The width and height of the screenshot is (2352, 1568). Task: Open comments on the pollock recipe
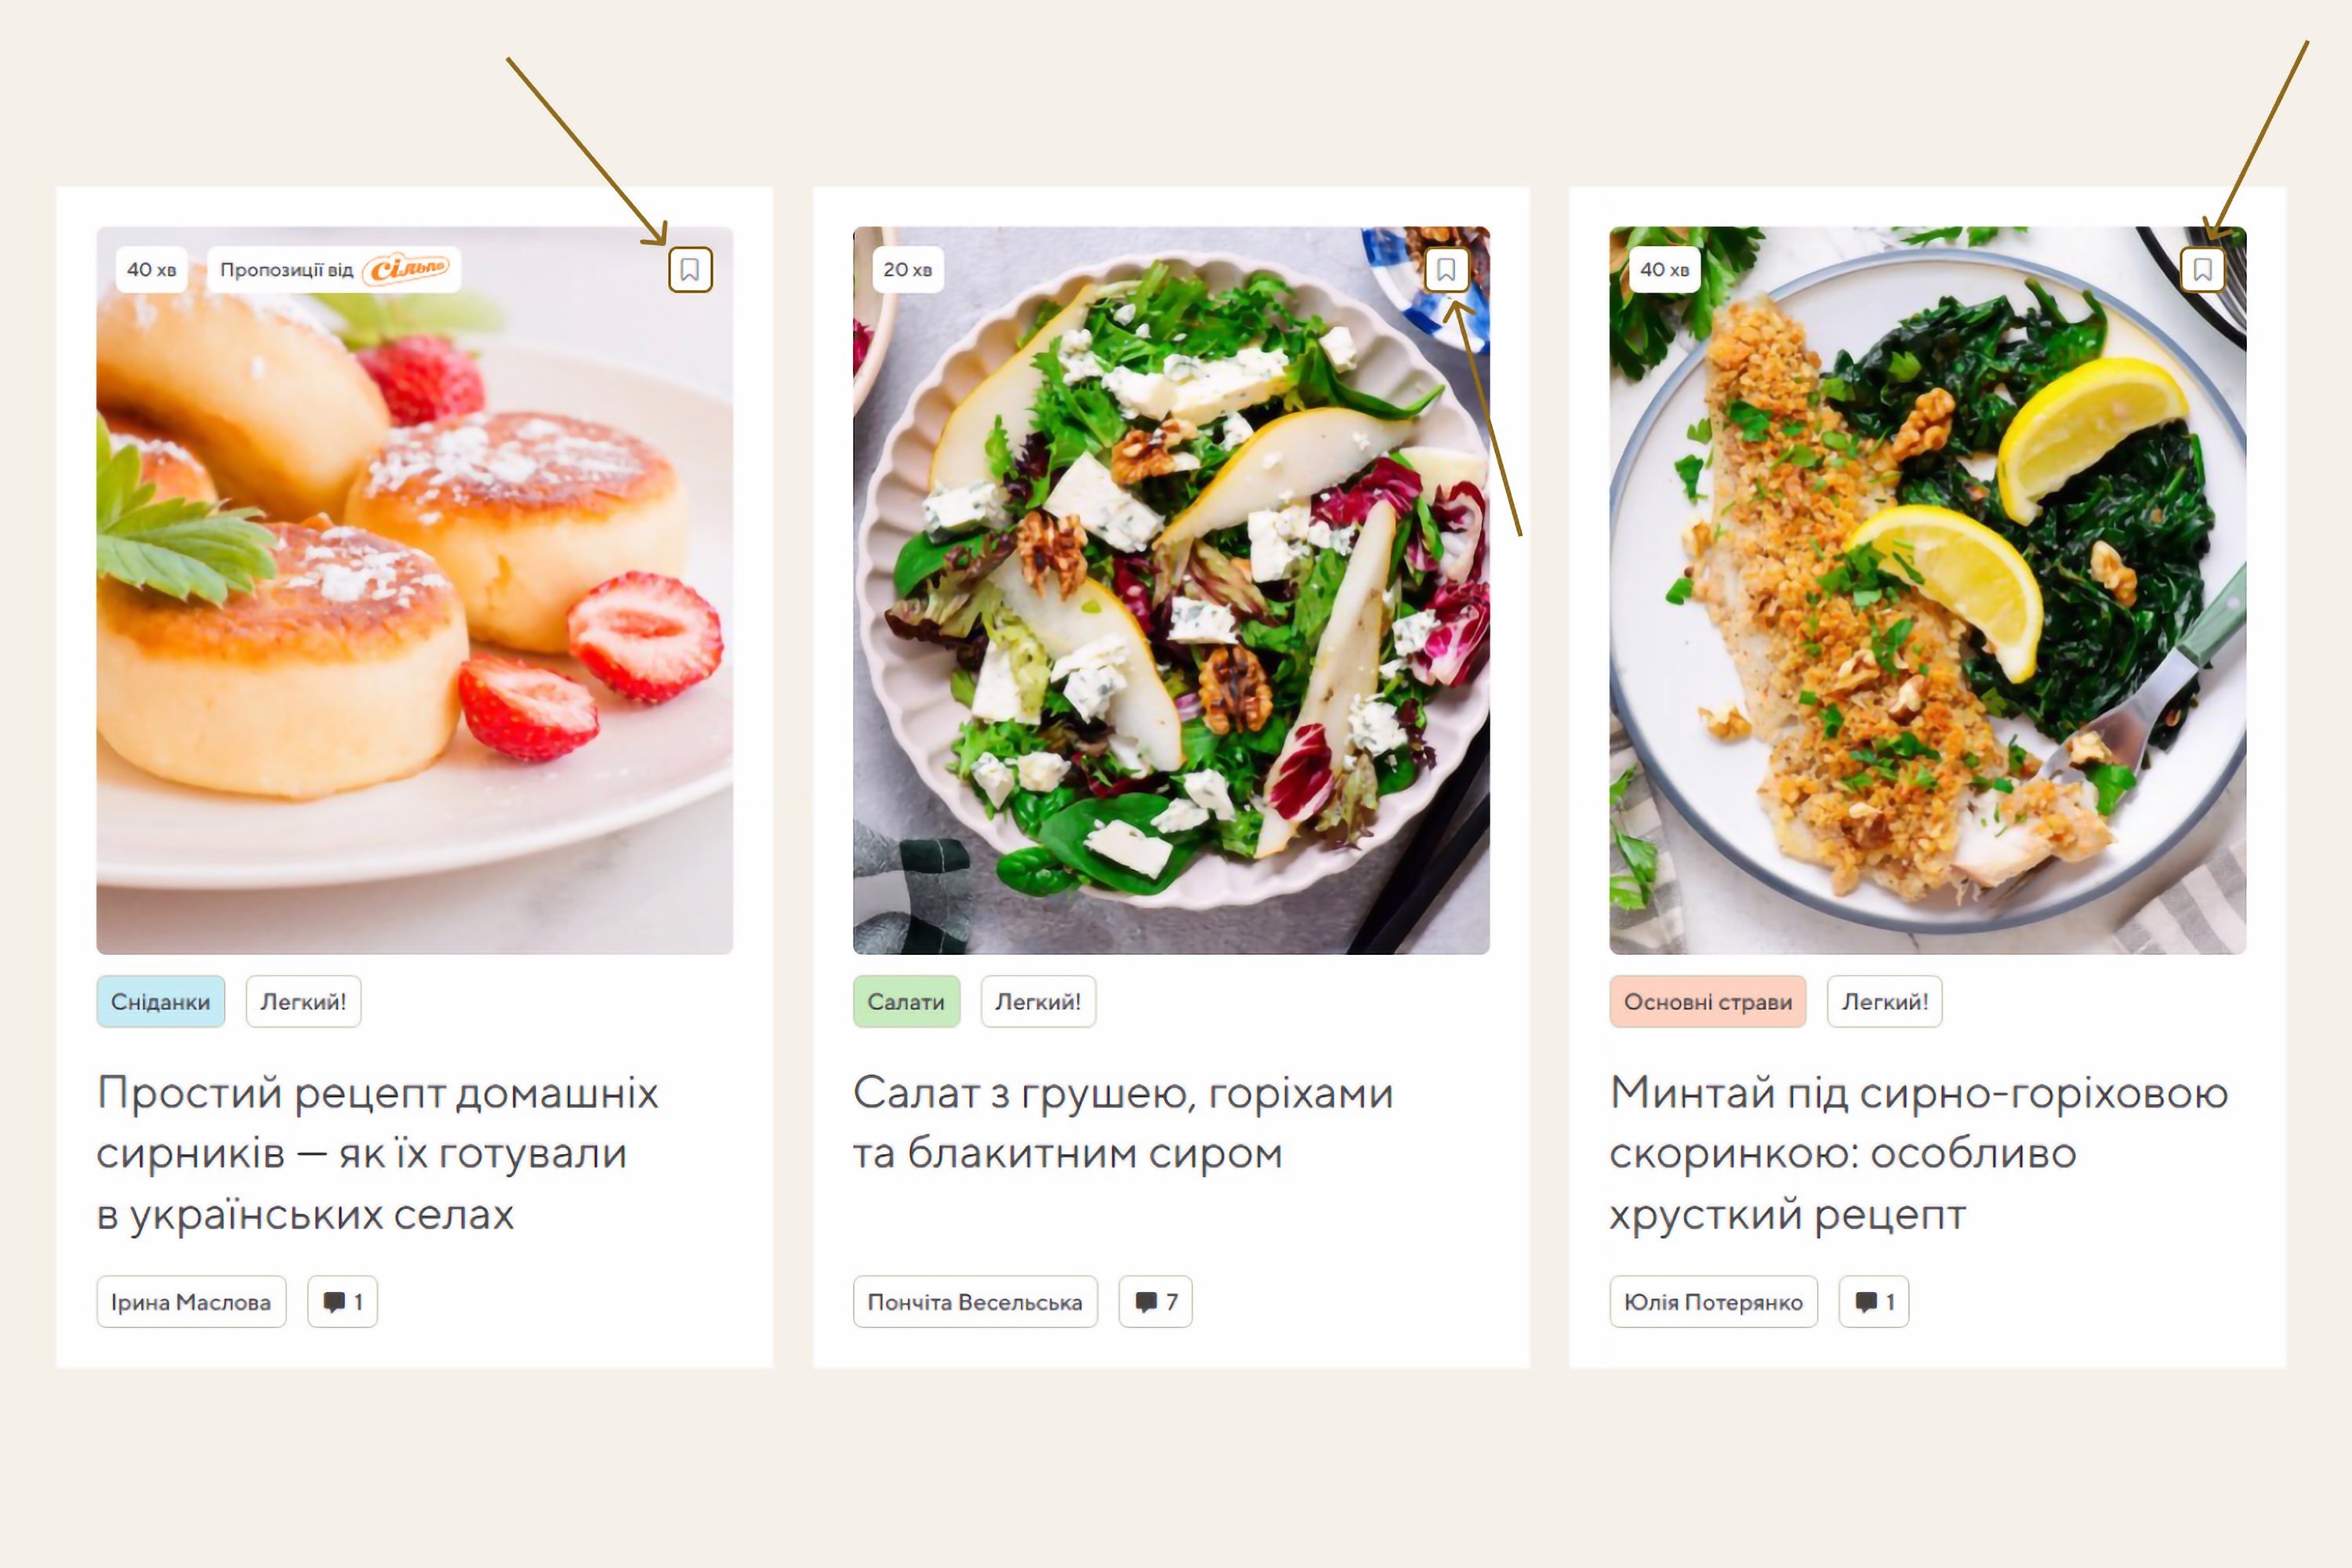pos(1874,1302)
